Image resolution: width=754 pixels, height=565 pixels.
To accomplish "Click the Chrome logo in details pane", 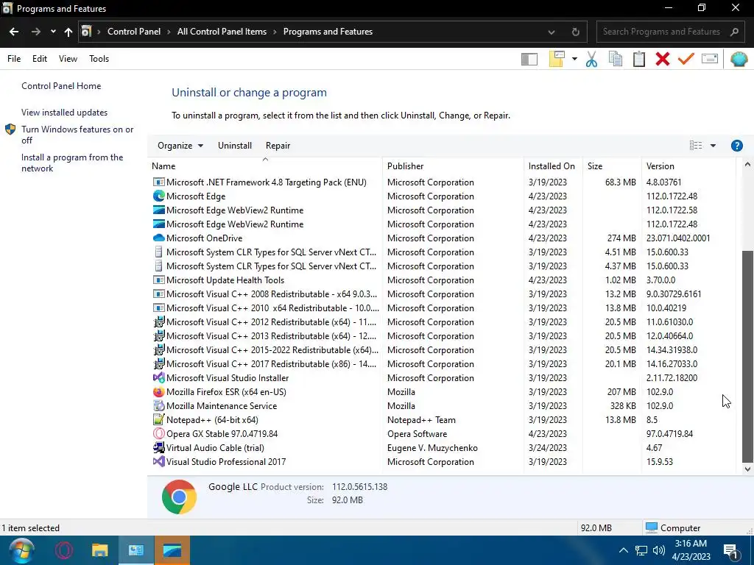I will pyautogui.click(x=179, y=497).
